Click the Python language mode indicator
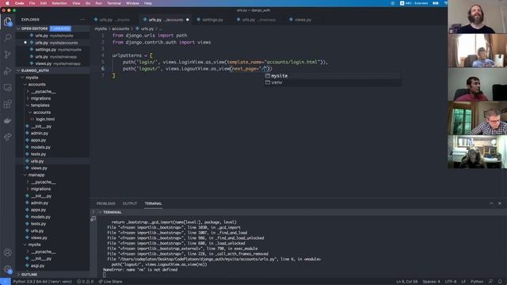 point(477,282)
